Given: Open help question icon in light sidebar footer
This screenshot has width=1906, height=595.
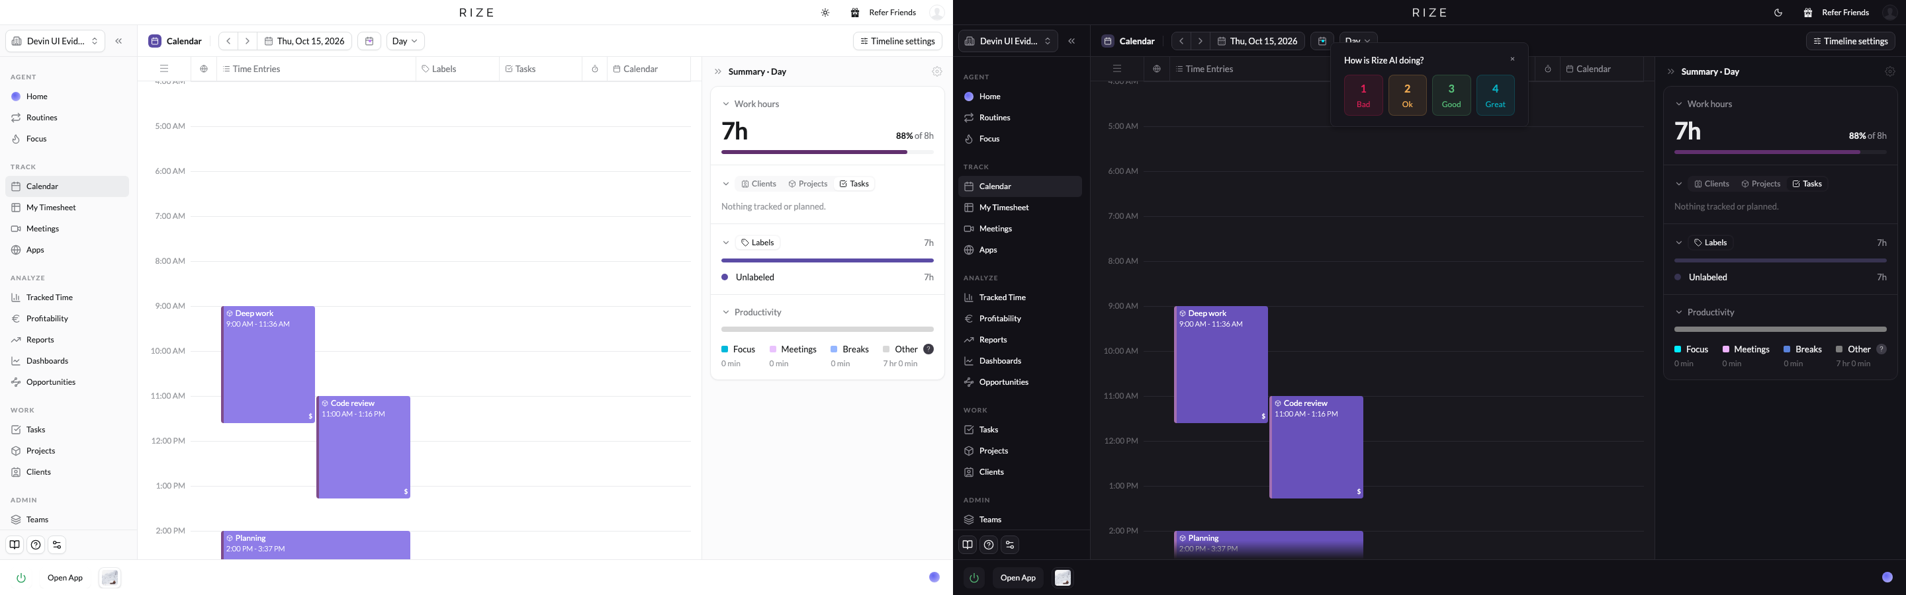Looking at the screenshot, I should (36, 545).
